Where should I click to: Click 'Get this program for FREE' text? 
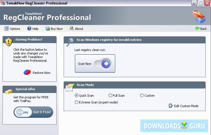[x=31, y=97]
